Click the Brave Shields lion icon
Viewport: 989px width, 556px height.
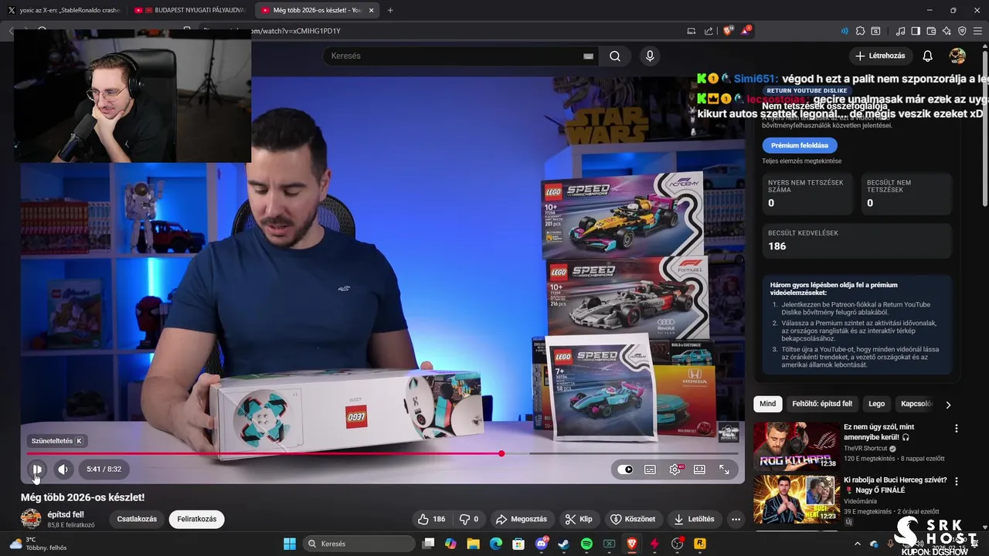click(728, 31)
